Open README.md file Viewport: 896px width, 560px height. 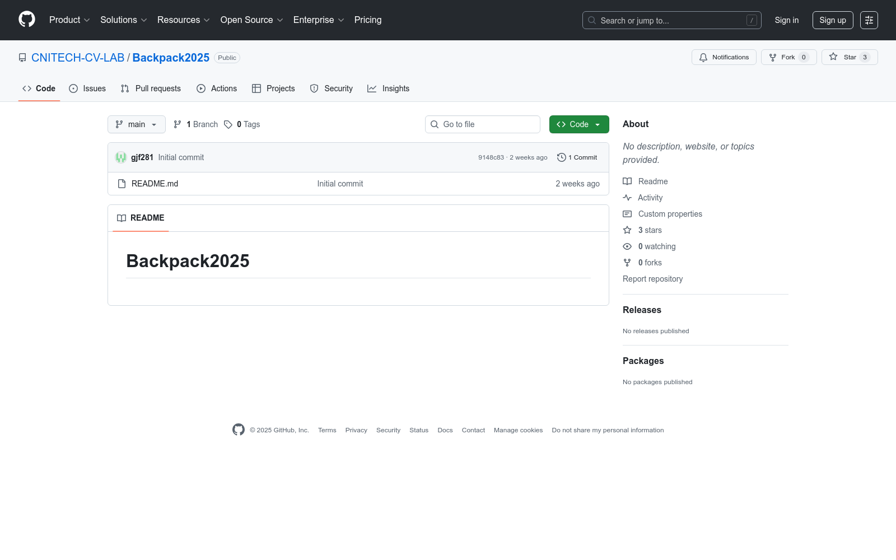click(155, 184)
